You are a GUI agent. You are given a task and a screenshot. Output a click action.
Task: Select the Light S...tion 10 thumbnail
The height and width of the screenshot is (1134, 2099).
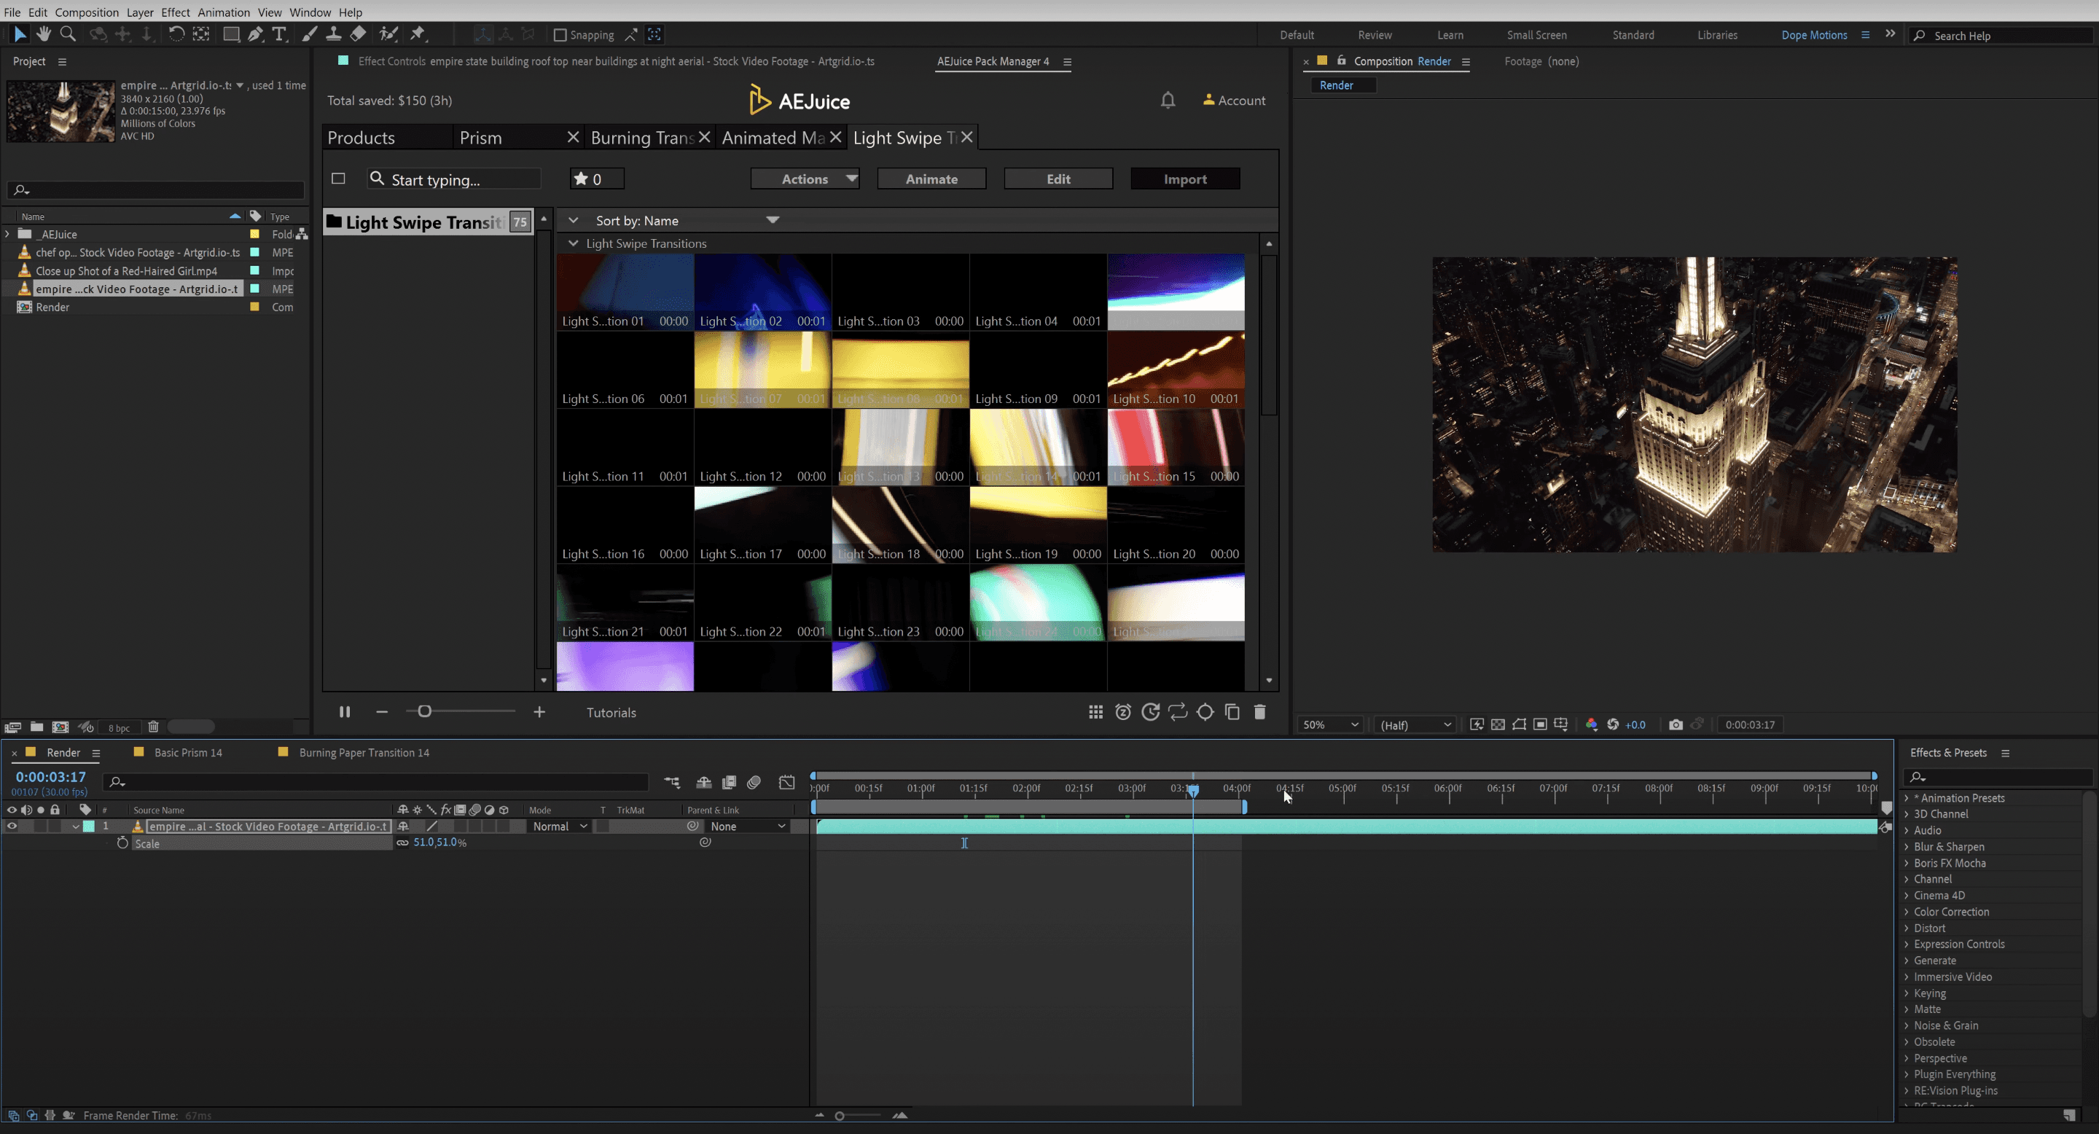point(1175,368)
